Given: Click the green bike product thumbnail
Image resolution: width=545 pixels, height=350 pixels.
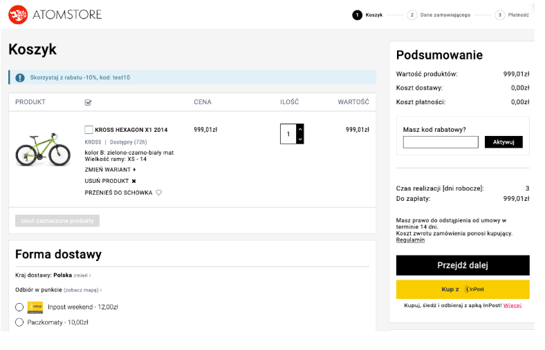Looking at the screenshot, I should [x=43, y=150].
